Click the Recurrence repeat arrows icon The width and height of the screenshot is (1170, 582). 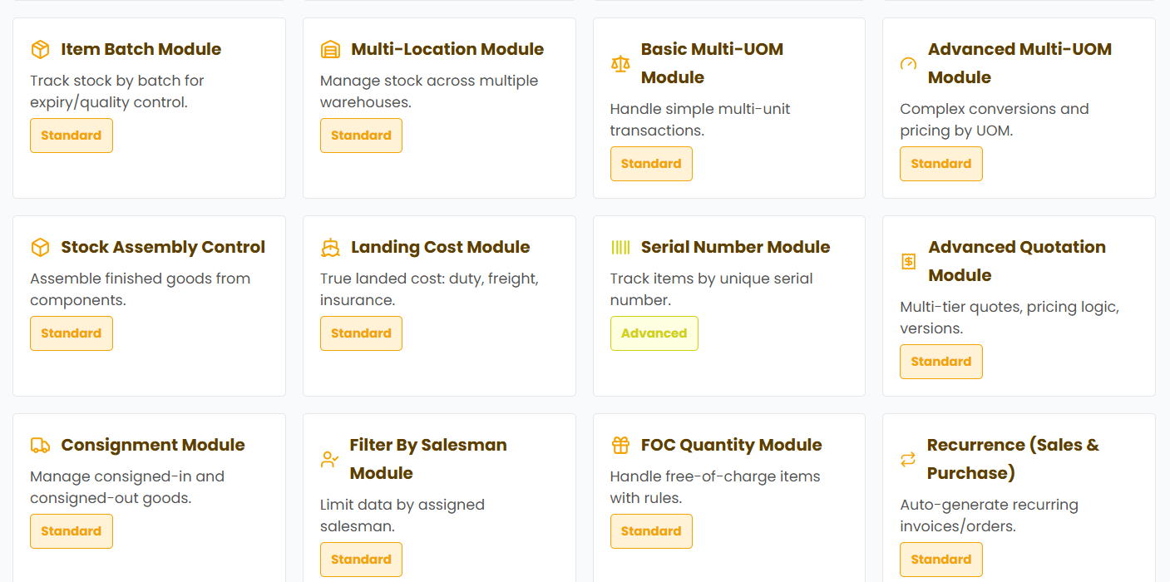tap(908, 460)
